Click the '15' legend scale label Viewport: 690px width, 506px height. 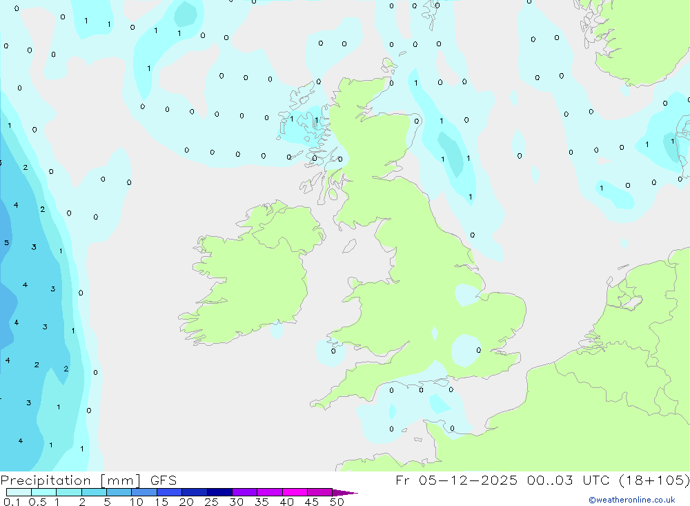(161, 502)
